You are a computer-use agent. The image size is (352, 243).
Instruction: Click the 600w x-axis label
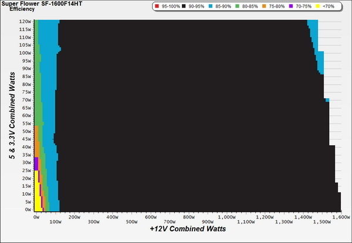[x=150, y=217]
